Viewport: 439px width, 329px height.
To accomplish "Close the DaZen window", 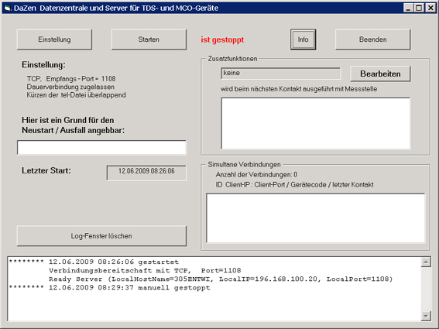I will tap(430, 8).
